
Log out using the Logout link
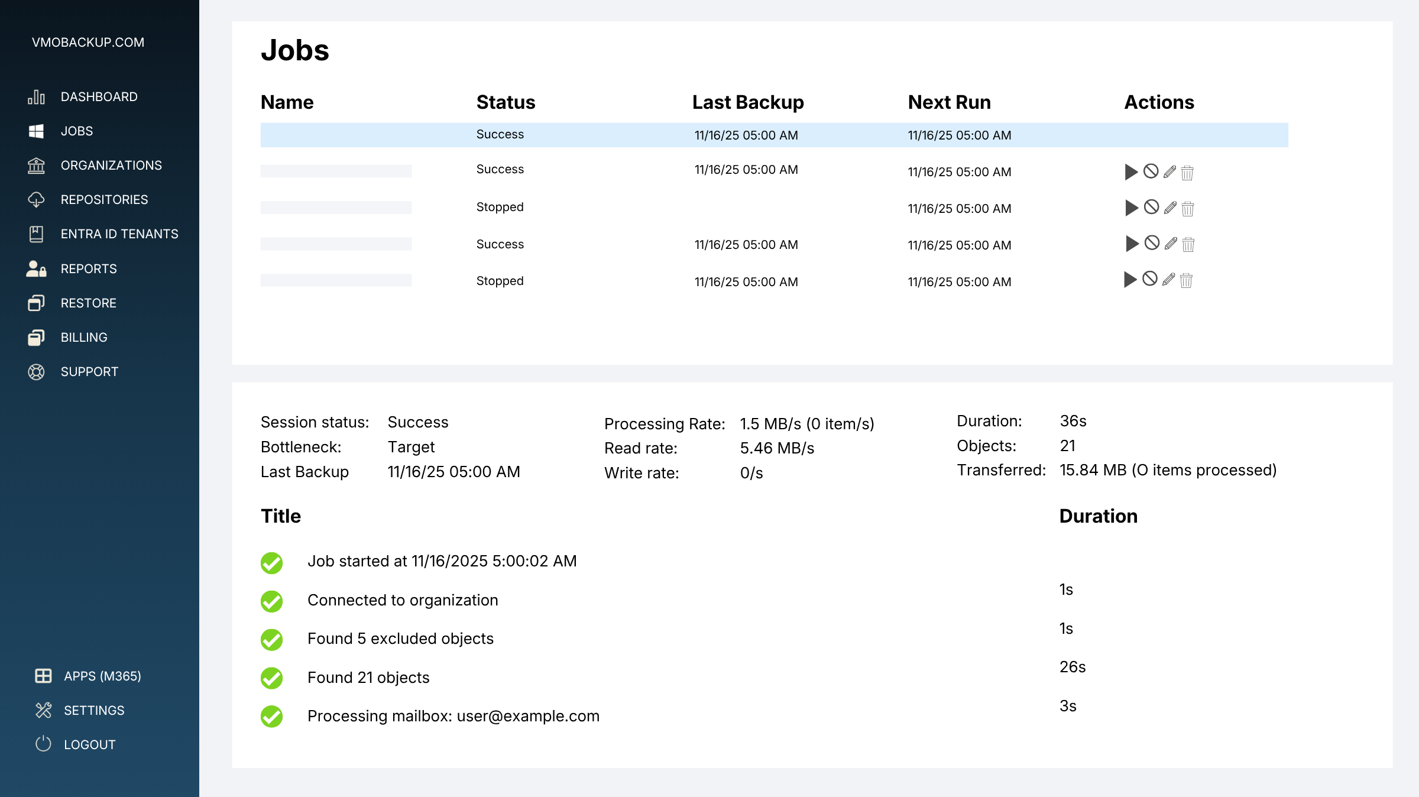point(89,745)
